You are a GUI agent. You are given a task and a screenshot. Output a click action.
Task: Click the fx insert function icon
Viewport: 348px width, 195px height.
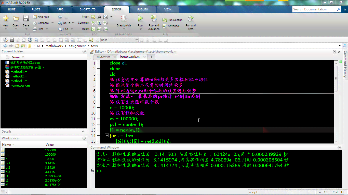click(99, 17)
